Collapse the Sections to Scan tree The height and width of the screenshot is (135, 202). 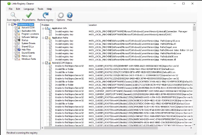click(9, 25)
